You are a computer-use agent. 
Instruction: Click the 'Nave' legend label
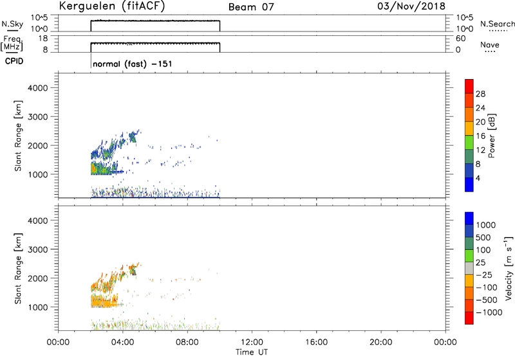tap(490, 45)
